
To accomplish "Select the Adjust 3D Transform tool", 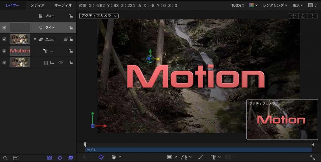I will (x=101, y=157).
